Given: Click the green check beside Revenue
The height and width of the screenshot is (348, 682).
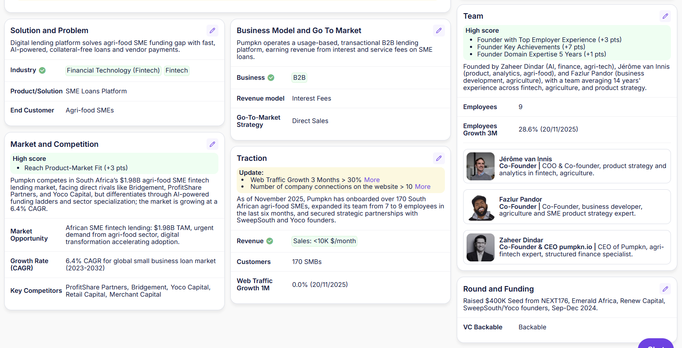Looking at the screenshot, I should coord(270,241).
